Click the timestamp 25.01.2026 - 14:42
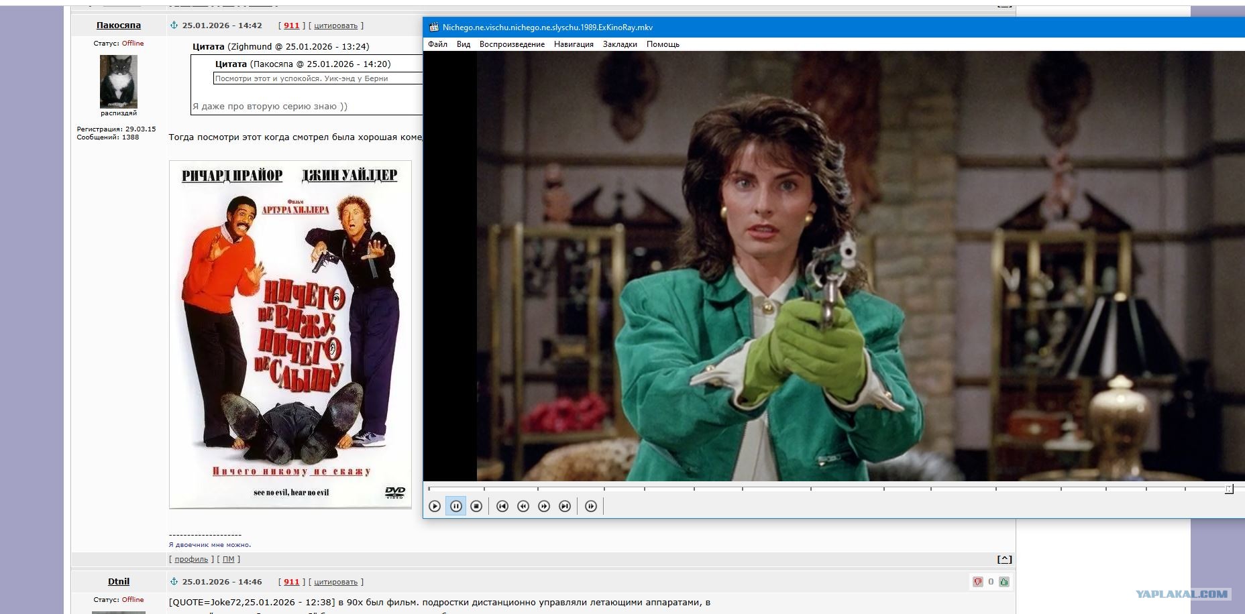This screenshot has width=1245, height=614. tap(222, 25)
